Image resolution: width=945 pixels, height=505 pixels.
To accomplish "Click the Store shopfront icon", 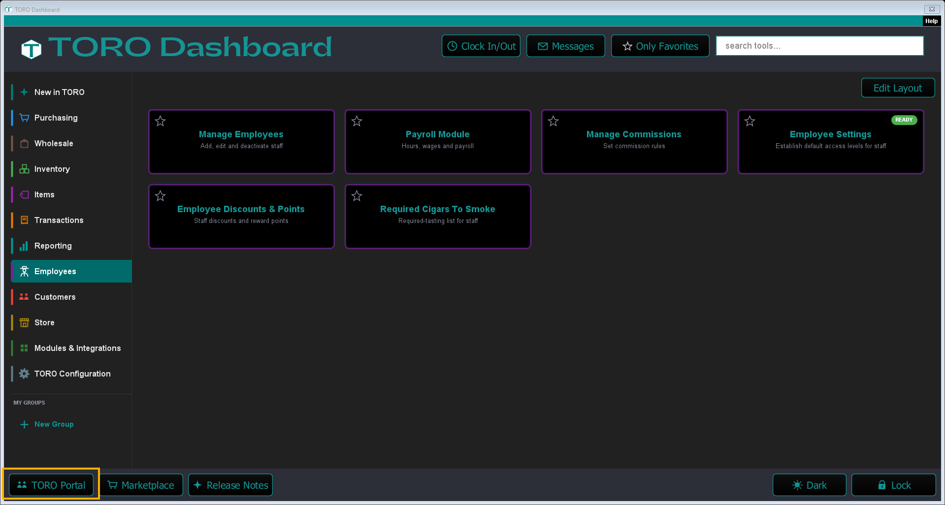I will click(x=24, y=322).
